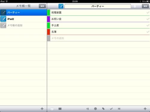
Task: Click green color tag of 手土産
Action: click(x=49, y=25)
